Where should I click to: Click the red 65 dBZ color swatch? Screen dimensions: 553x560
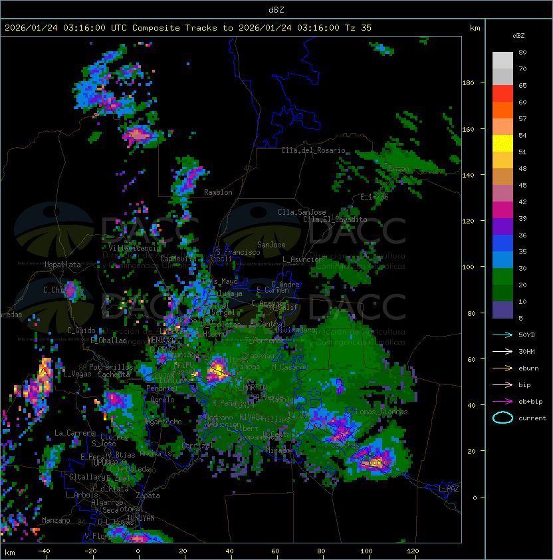click(502, 94)
